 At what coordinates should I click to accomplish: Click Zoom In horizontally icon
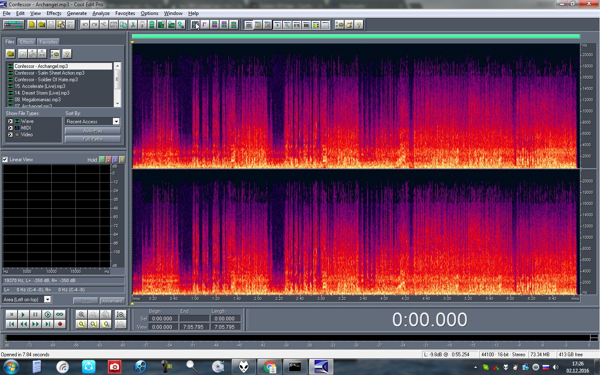point(82,315)
